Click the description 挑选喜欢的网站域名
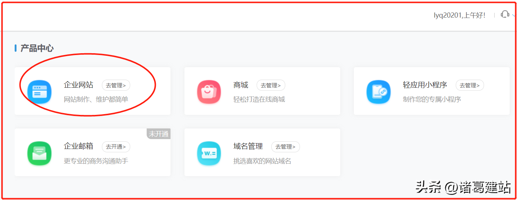Image resolution: width=517 pixels, height=200 pixels. point(263,161)
